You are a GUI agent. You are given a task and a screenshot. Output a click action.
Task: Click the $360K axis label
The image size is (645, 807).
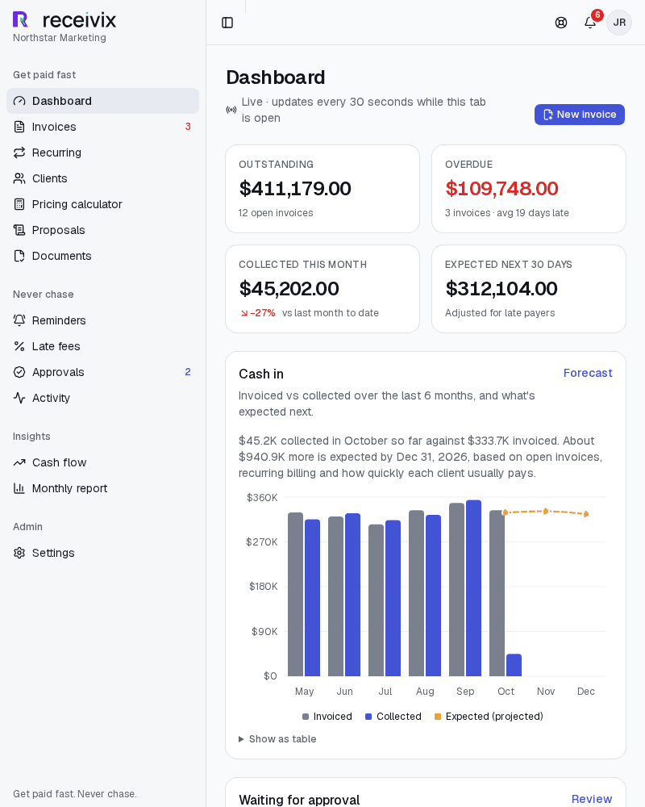tap(262, 498)
